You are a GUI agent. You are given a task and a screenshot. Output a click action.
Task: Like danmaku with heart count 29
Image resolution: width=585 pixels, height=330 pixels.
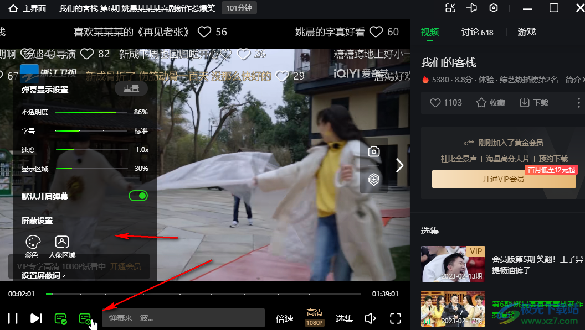coord(282,76)
